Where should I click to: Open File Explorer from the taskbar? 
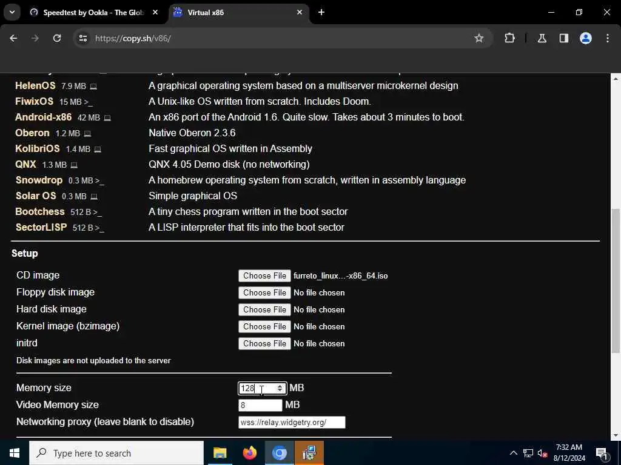(x=220, y=453)
